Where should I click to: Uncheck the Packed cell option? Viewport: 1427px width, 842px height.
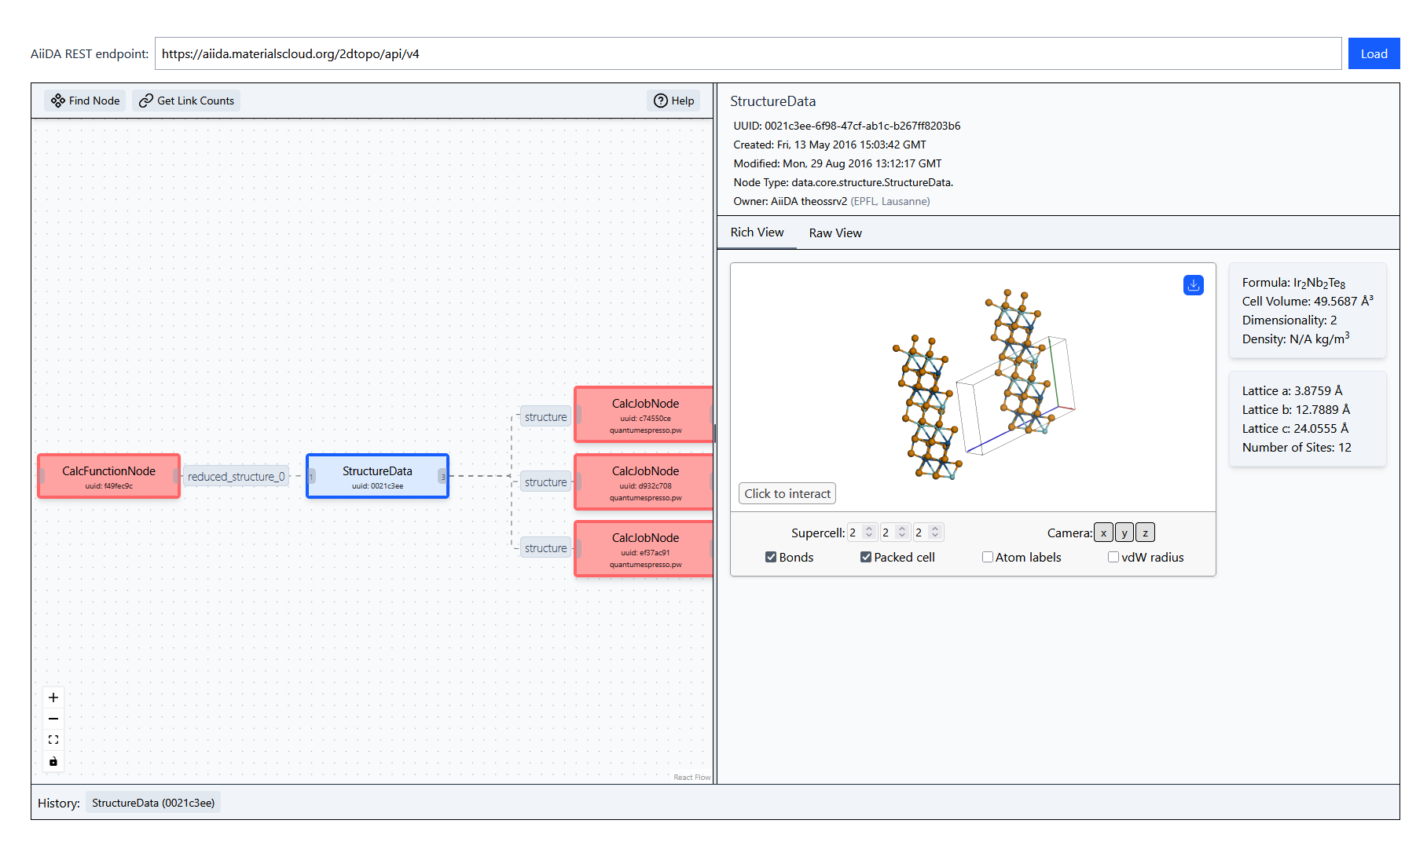pos(866,557)
